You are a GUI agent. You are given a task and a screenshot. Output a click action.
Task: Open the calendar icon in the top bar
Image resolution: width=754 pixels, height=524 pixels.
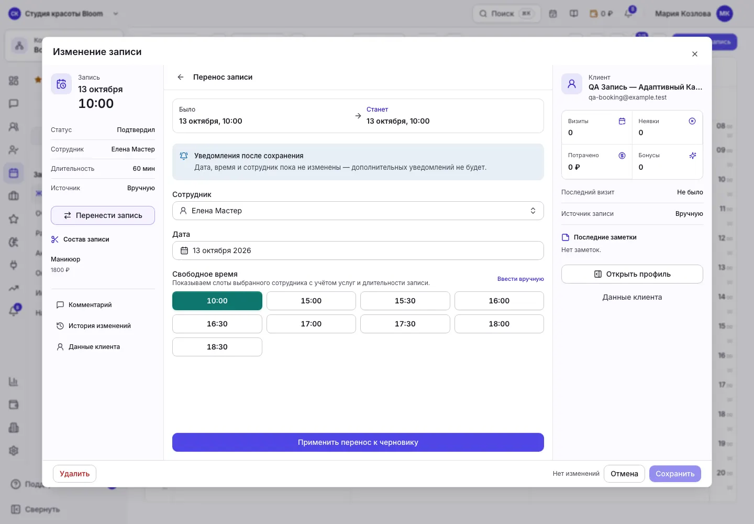coord(553,14)
